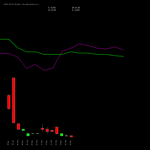150x150 pixels.
Task: Click the 29 Apr date label
Action: click(8, 143)
